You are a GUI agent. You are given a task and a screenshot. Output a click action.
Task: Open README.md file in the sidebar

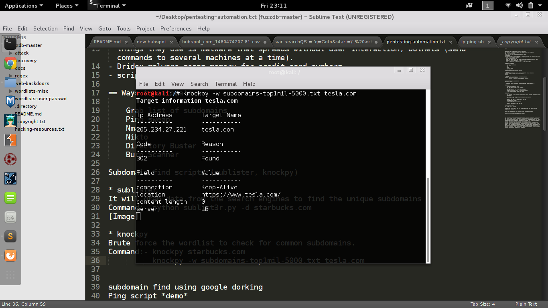click(x=28, y=114)
